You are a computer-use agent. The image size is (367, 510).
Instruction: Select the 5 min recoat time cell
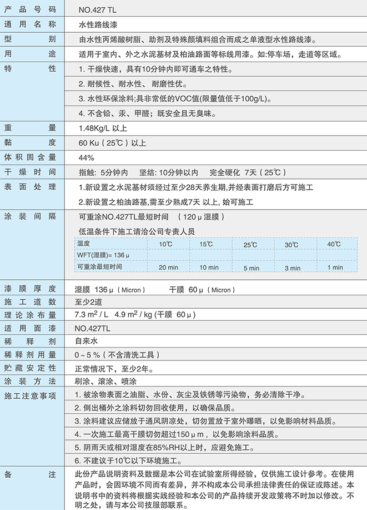(x=251, y=268)
